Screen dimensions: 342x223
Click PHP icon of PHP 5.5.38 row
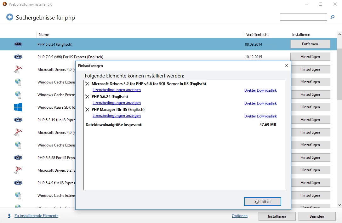[18, 157]
